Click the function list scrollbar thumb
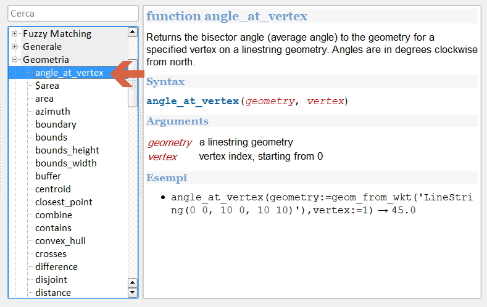This screenshot has height=307, width=487. pos(132,83)
